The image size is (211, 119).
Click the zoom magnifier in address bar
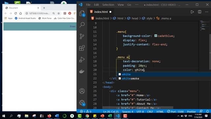53,13
